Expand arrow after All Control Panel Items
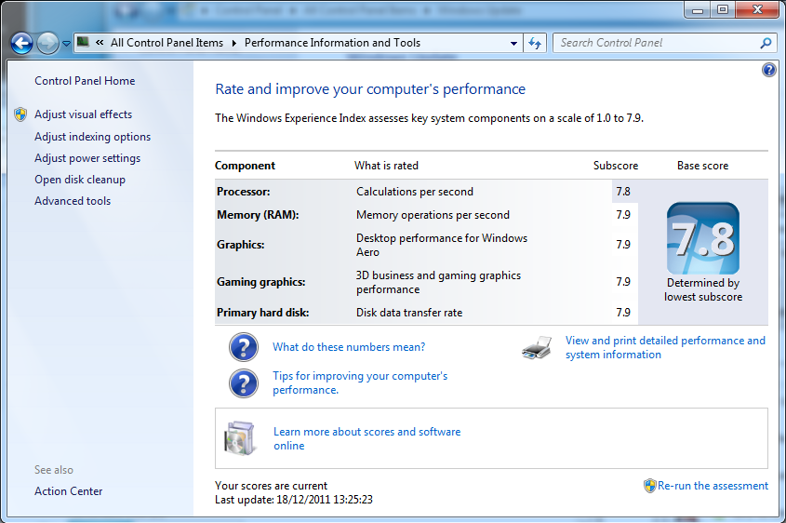The width and height of the screenshot is (786, 523). point(234,43)
